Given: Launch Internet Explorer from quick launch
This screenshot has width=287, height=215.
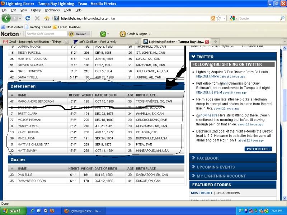Looking at the screenshot, I should pos(33,211).
